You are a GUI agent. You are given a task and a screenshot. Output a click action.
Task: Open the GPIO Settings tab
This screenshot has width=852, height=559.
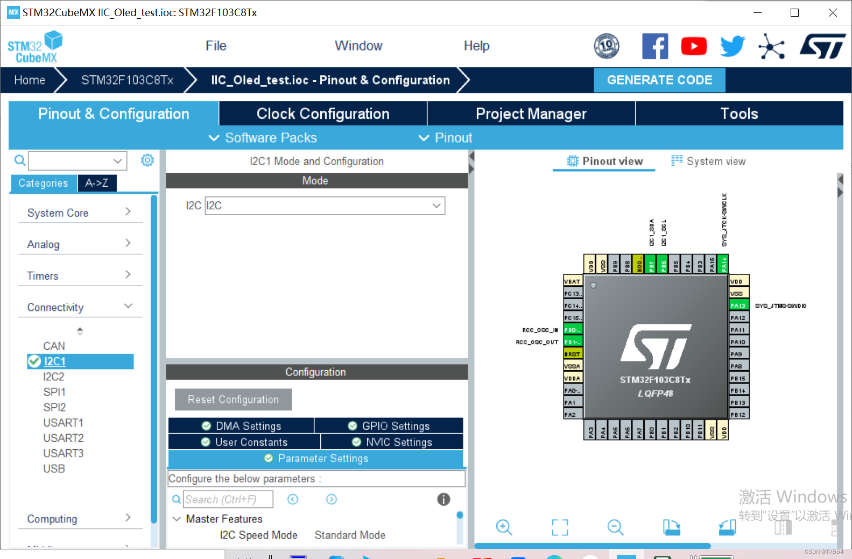click(x=389, y=426)
